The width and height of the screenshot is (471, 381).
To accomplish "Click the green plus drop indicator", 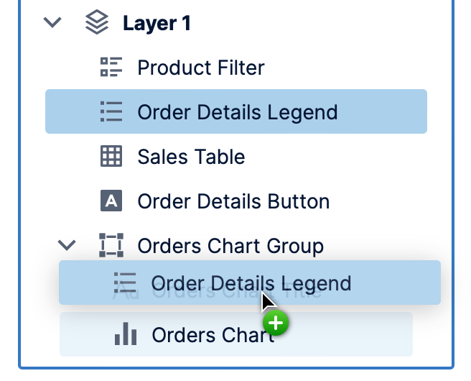I will (x=276, y=324).
